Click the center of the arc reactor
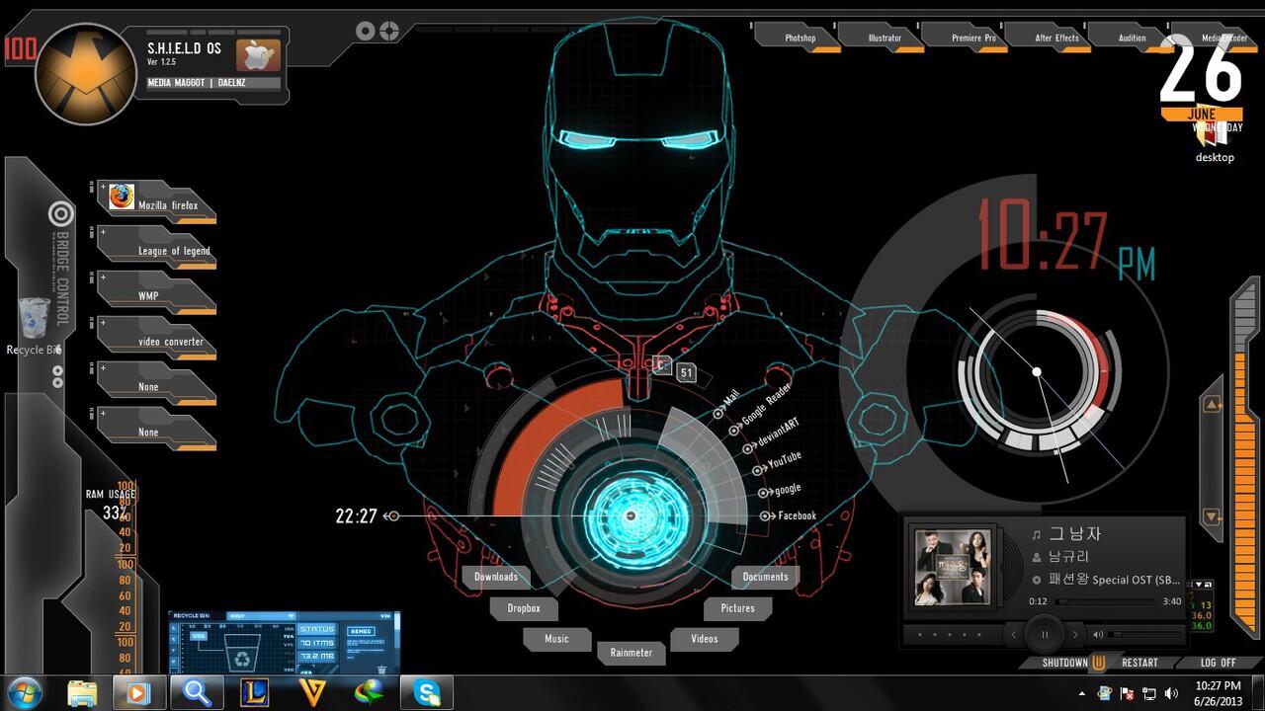This screenshot has height=711, width=1265. [x=631, y=515]
